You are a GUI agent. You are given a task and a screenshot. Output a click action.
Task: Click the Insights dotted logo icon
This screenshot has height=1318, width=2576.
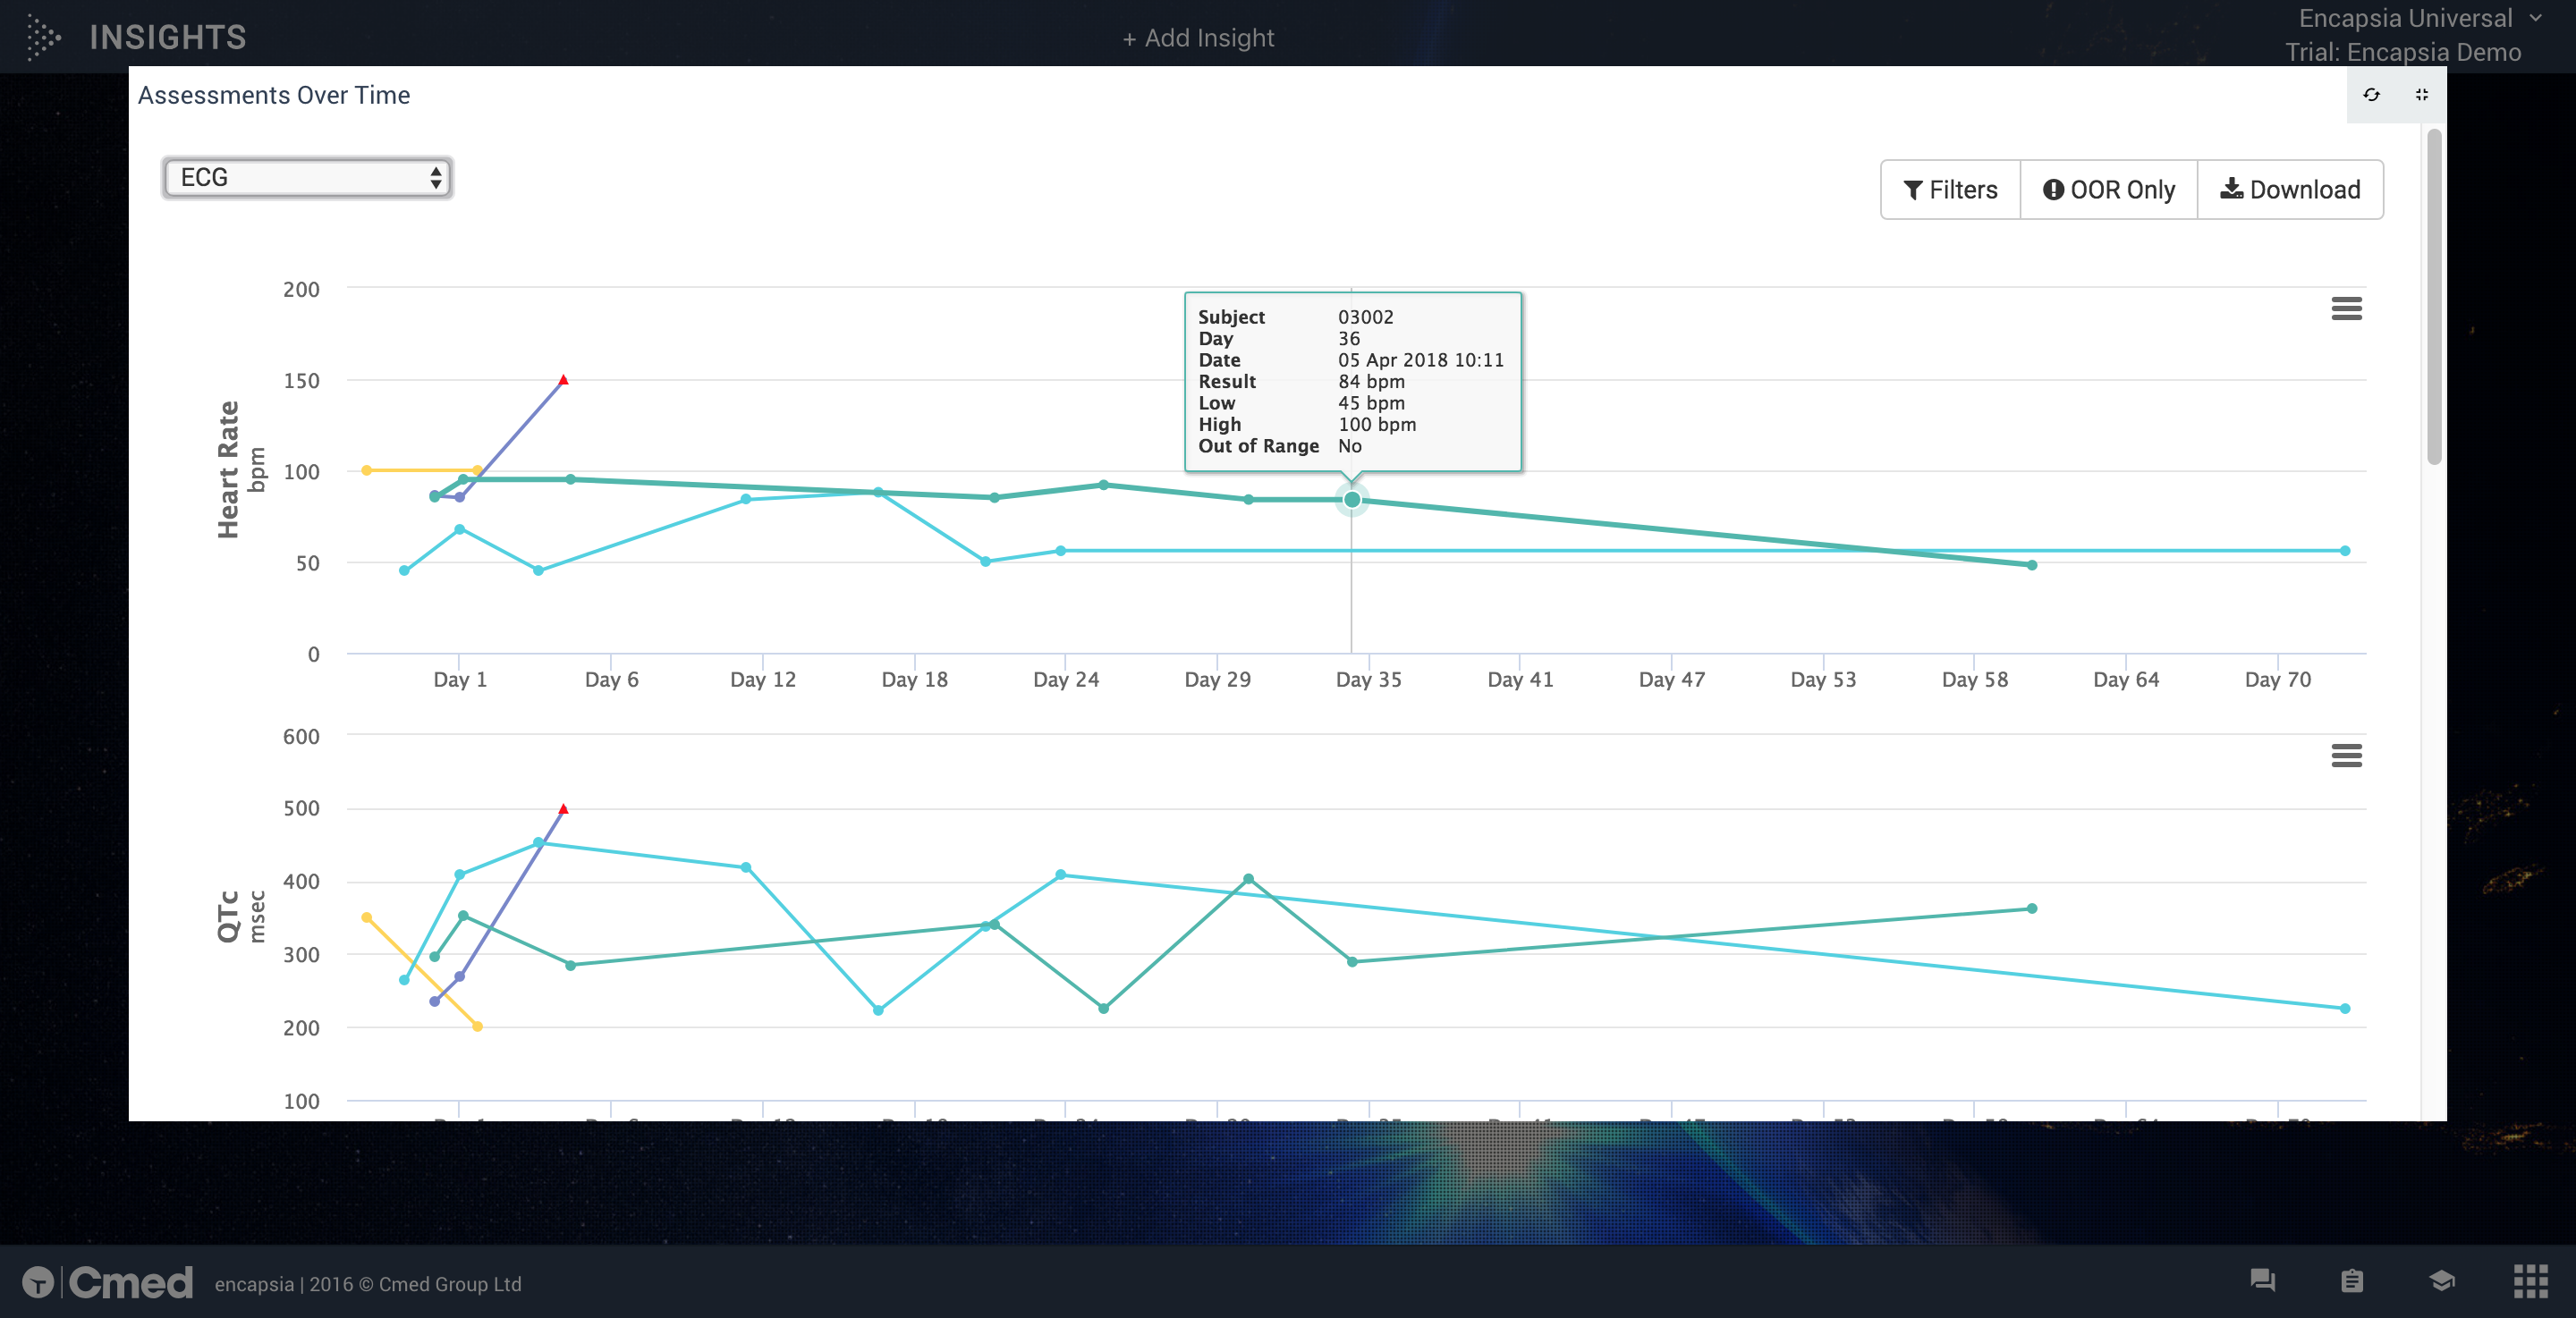42,37
